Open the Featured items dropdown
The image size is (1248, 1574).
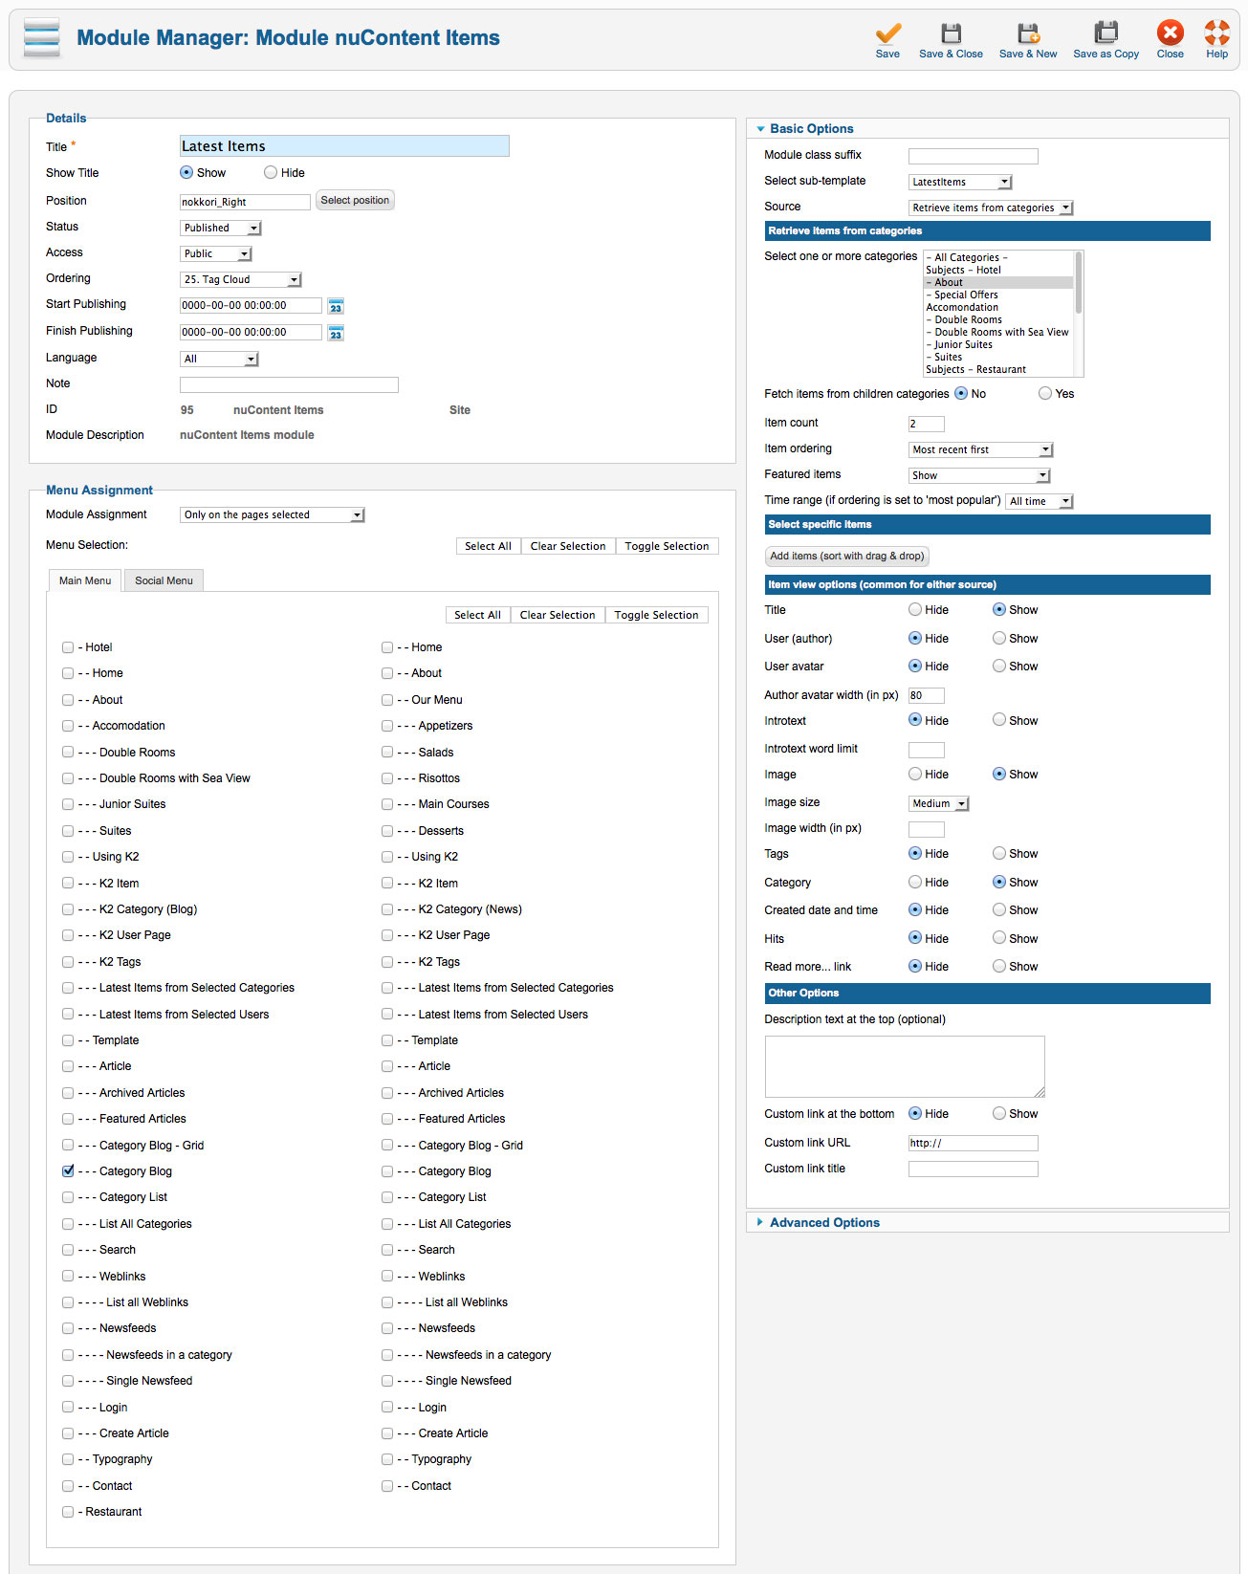coord(980,475)
